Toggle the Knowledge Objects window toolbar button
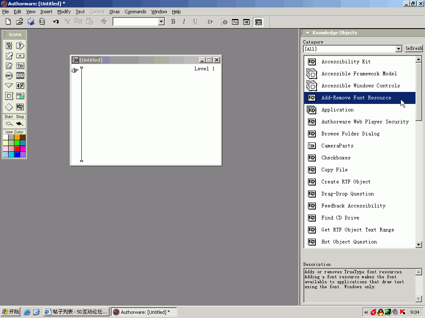Viewport: 425px width, 318px height. click(x=258, y=22)
